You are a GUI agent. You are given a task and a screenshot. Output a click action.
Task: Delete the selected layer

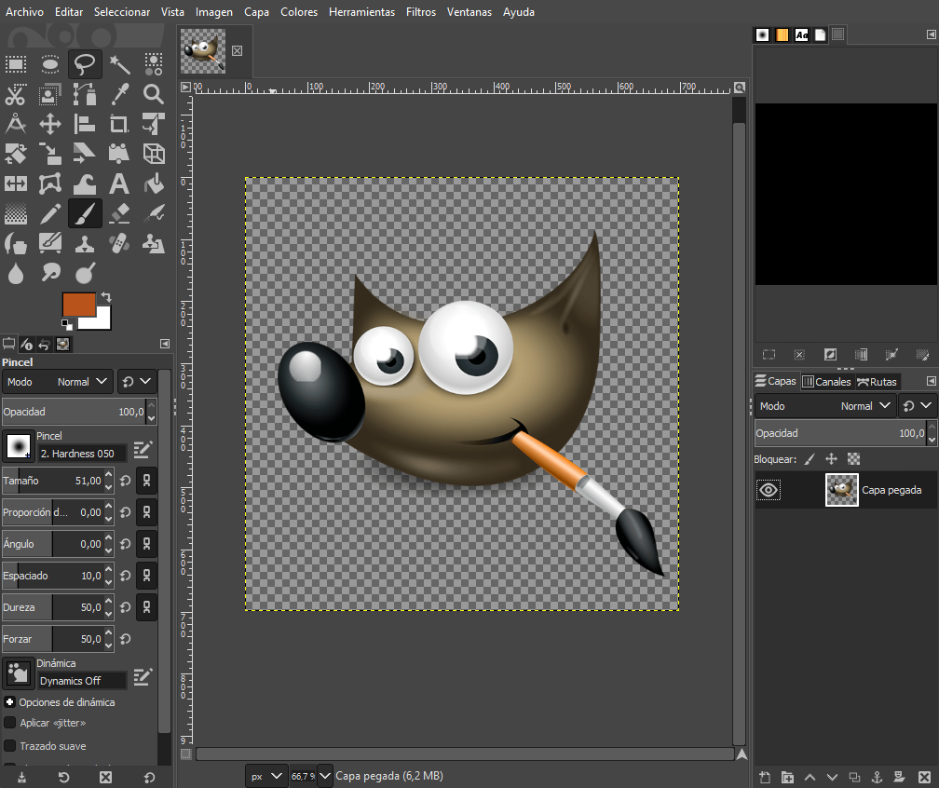pyautogui.click(x=924, y=777)
